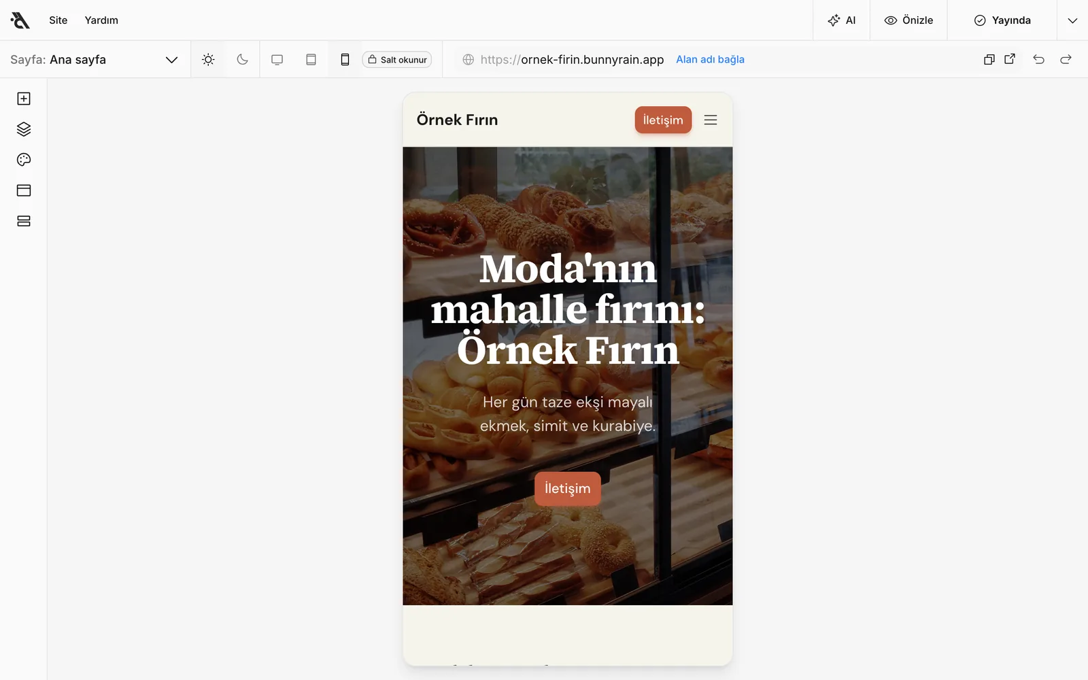Open site in new tab icon

[x=1010, y=59]
